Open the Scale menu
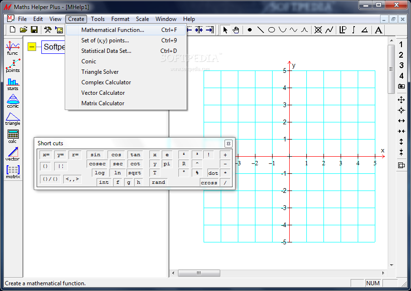 pos(142,19)
